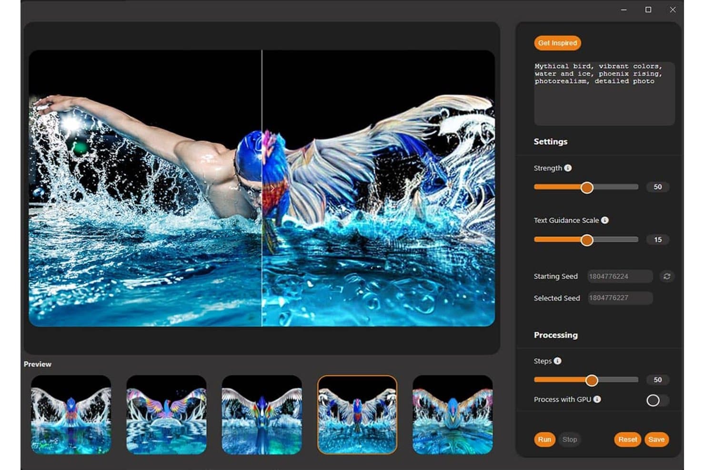
Task: Click the Strength slider handle
Action: coord(587,188)
